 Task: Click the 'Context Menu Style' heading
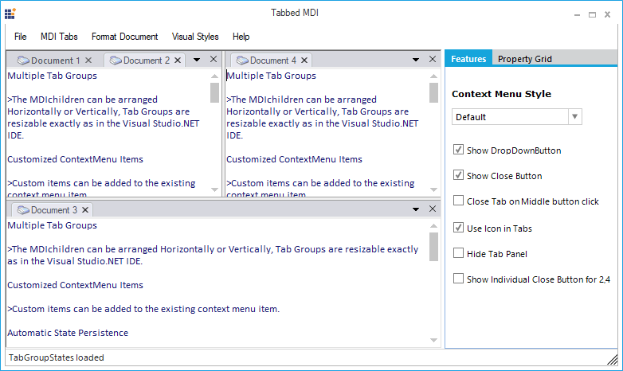pyautogui.click(x=501, y=94)
